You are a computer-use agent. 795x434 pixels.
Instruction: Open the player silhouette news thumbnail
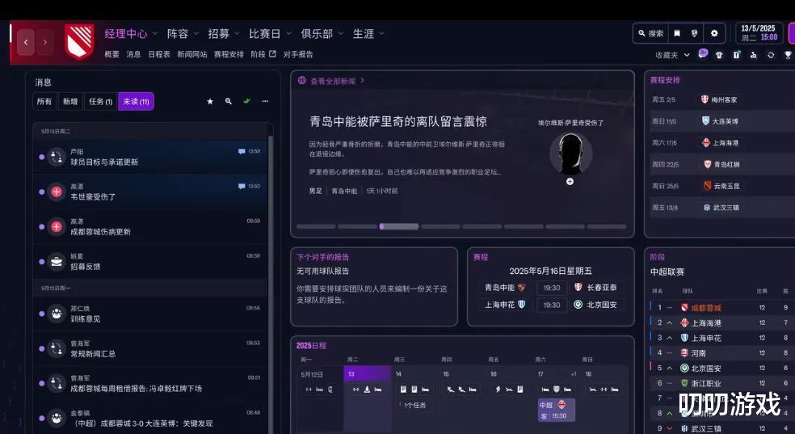(570, 153)
